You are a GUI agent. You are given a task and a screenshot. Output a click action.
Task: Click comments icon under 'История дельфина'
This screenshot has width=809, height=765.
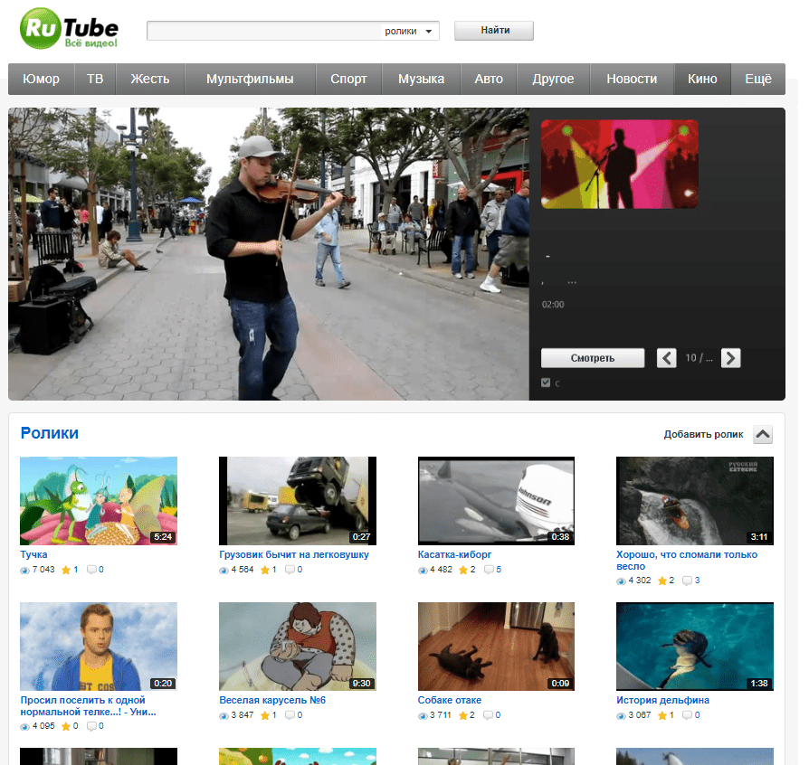coord(688,715)
